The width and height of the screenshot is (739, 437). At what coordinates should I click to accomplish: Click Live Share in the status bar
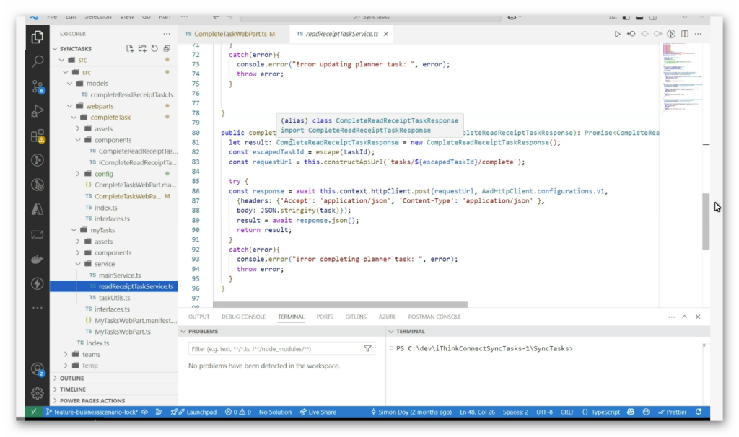[318, 412]
